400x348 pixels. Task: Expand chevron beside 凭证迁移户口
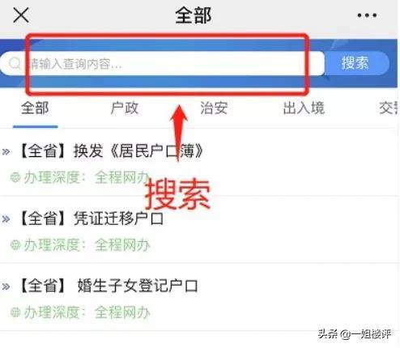point(6,219)
